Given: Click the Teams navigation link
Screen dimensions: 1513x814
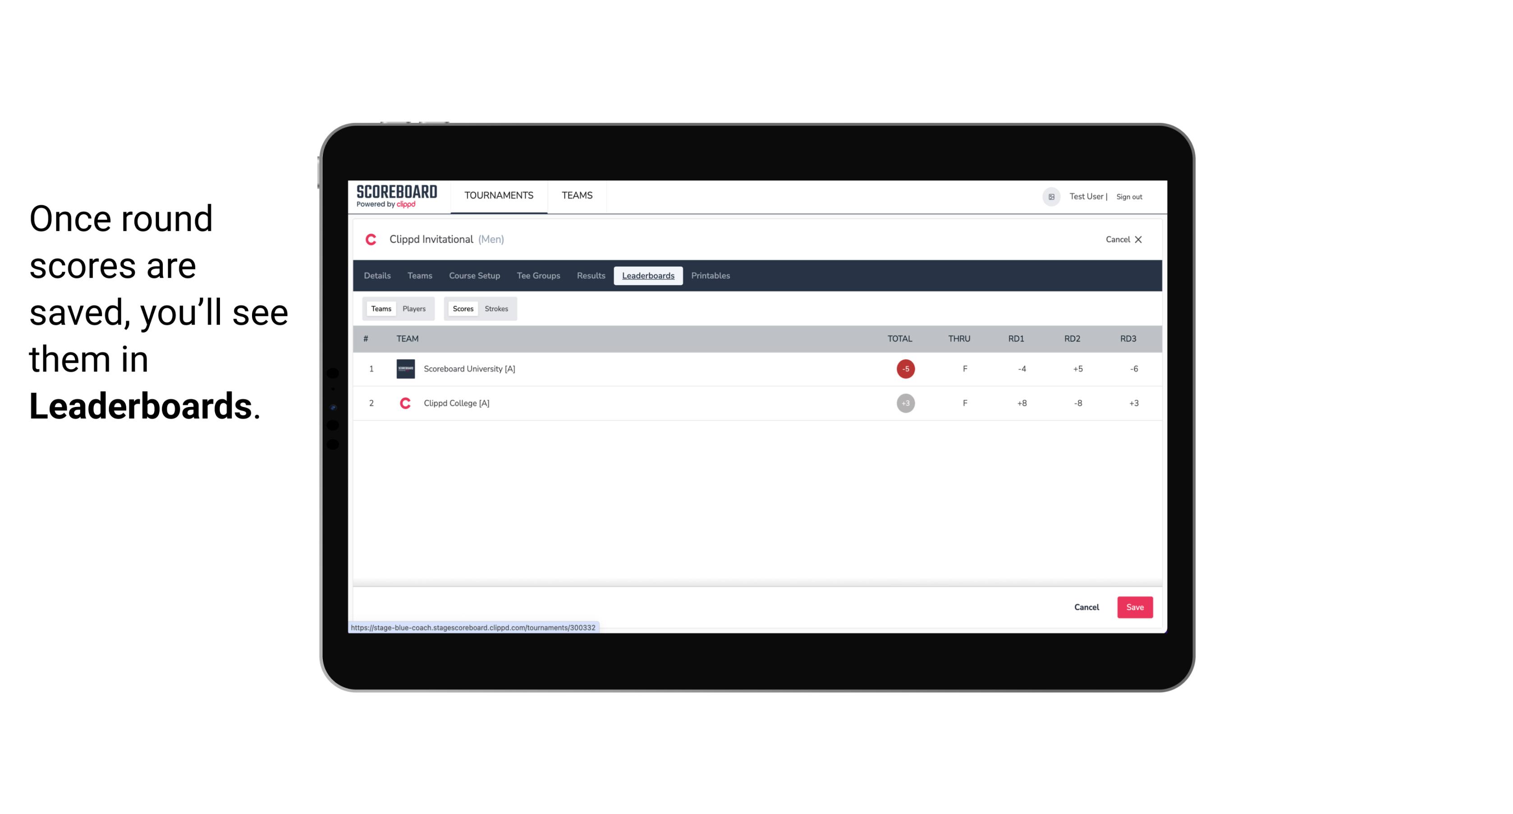Looking at the screenshot, I should point(578,196).
